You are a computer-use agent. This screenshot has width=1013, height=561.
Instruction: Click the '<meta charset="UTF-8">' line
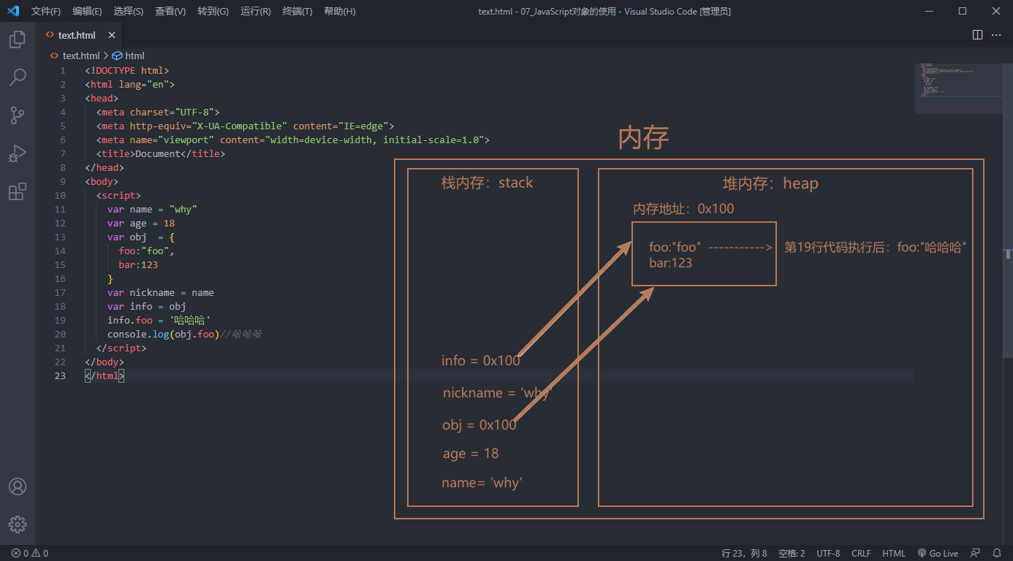[158, 112]
